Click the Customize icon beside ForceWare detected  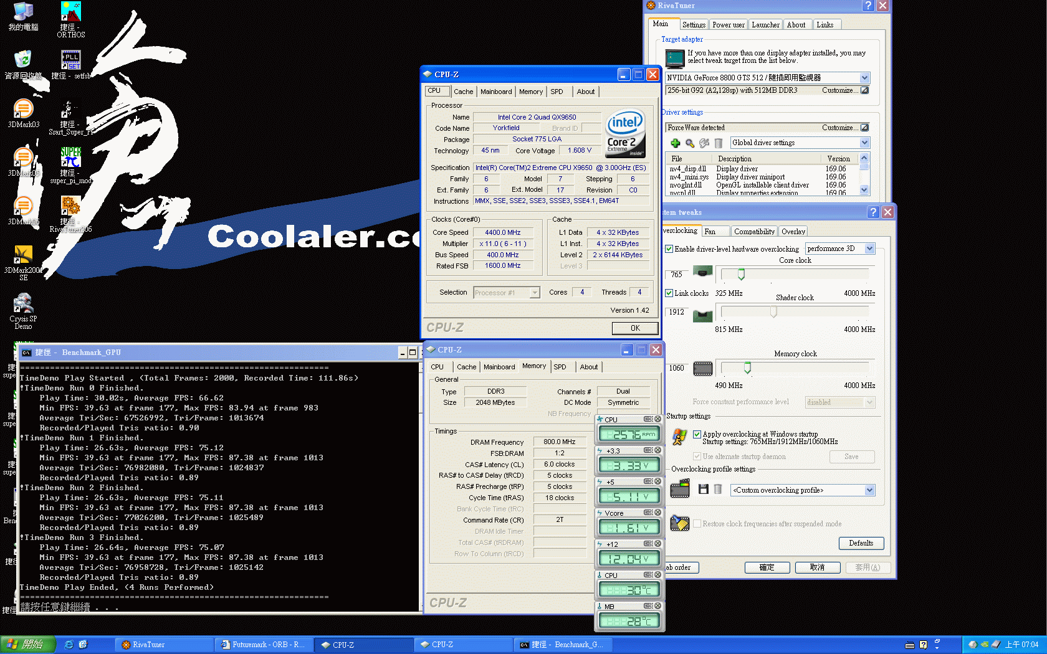pos(864,128)
